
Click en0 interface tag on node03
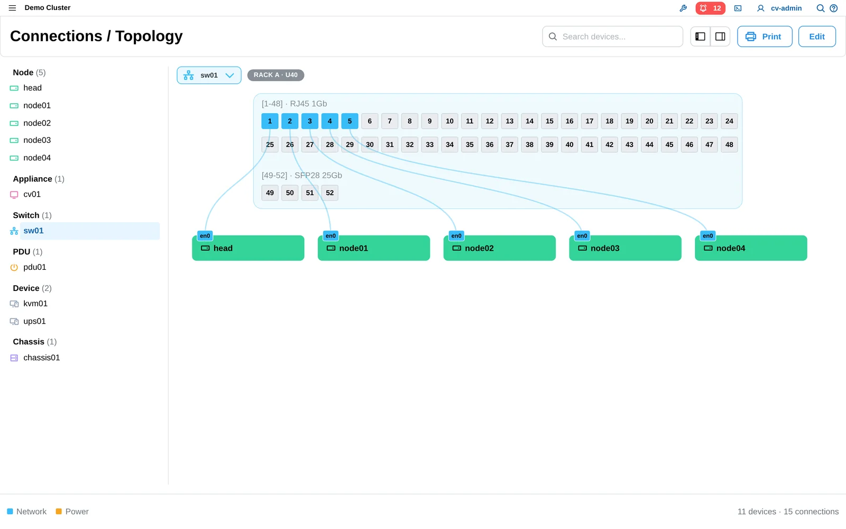point(582,236)
